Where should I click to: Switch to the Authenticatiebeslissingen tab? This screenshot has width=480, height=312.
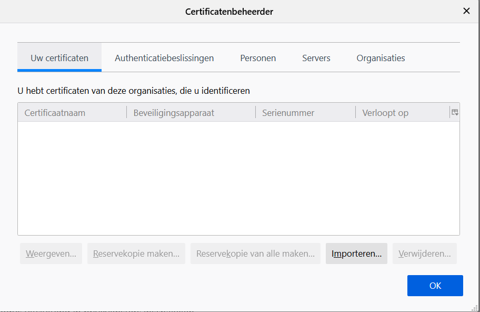164,58
